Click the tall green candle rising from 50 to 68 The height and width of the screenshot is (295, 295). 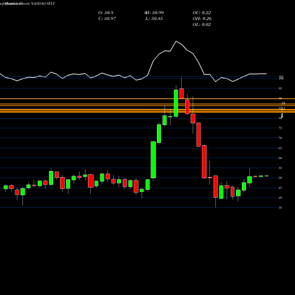click(153, 160)
